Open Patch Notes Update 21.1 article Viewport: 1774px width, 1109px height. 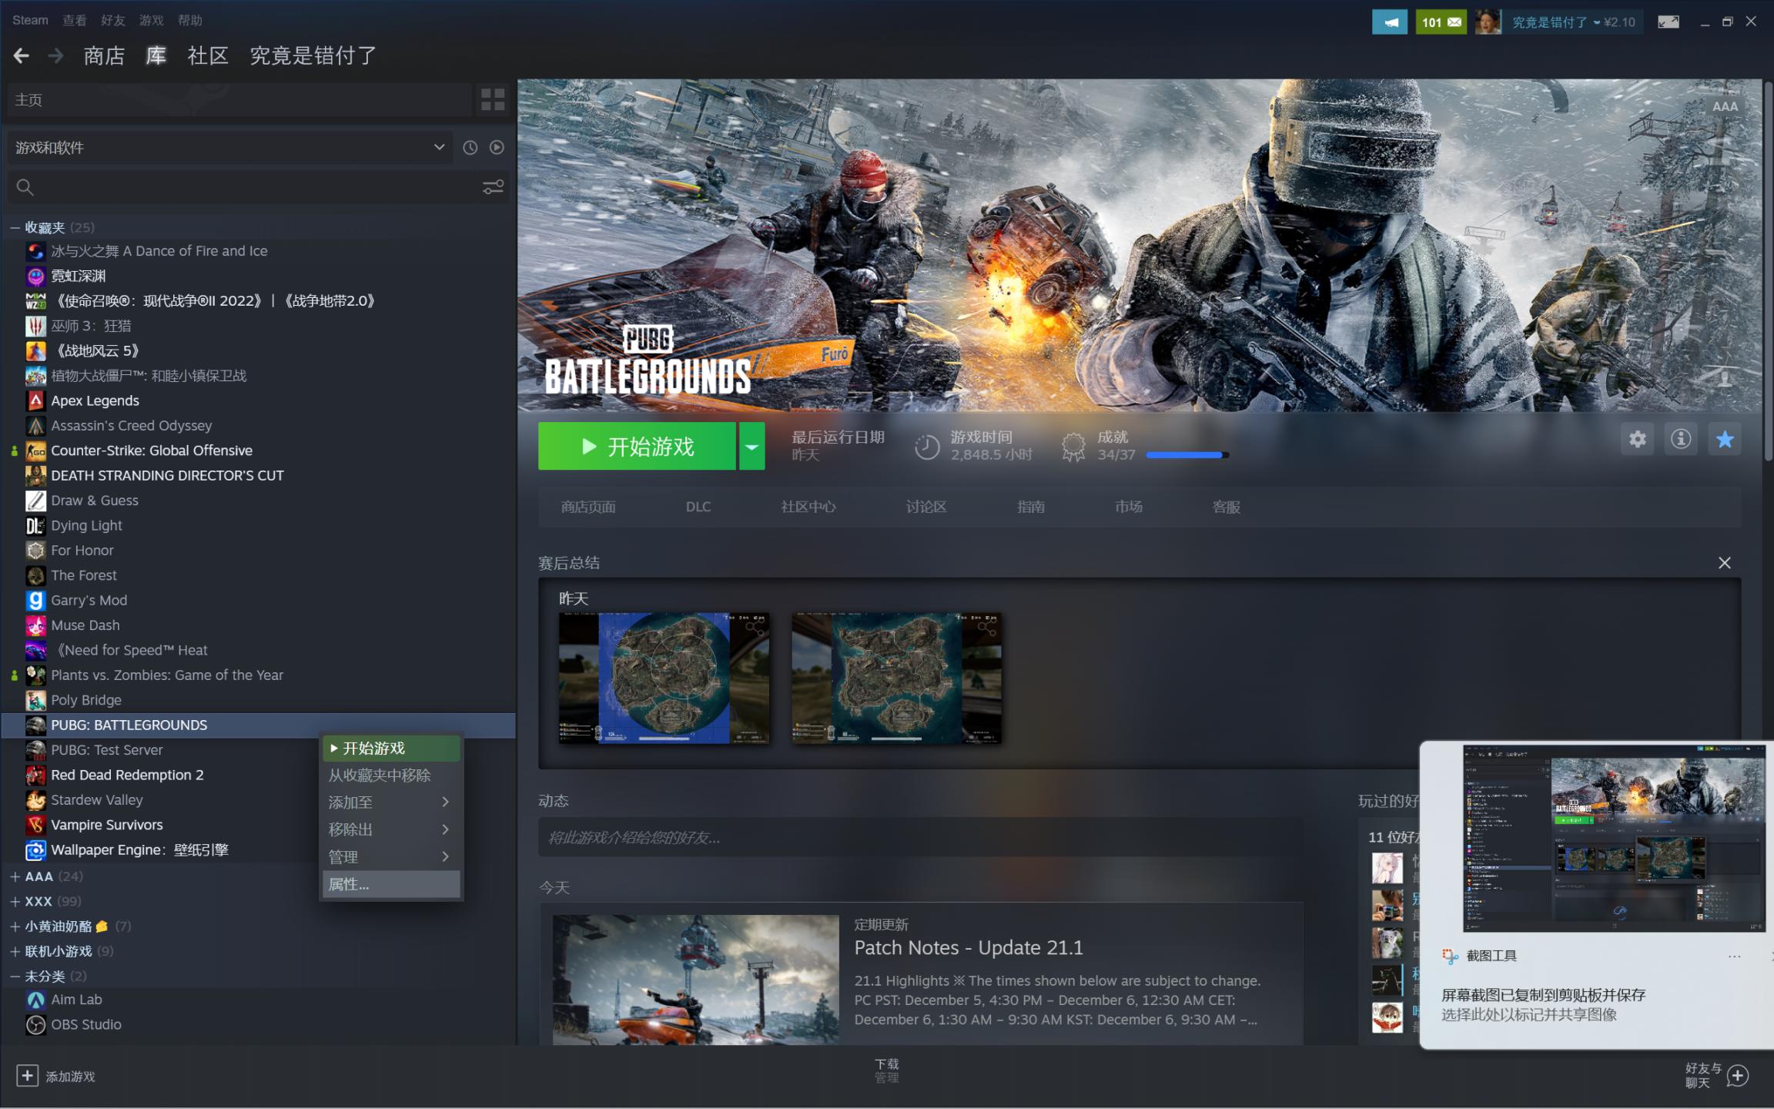(x=968, y=947)
